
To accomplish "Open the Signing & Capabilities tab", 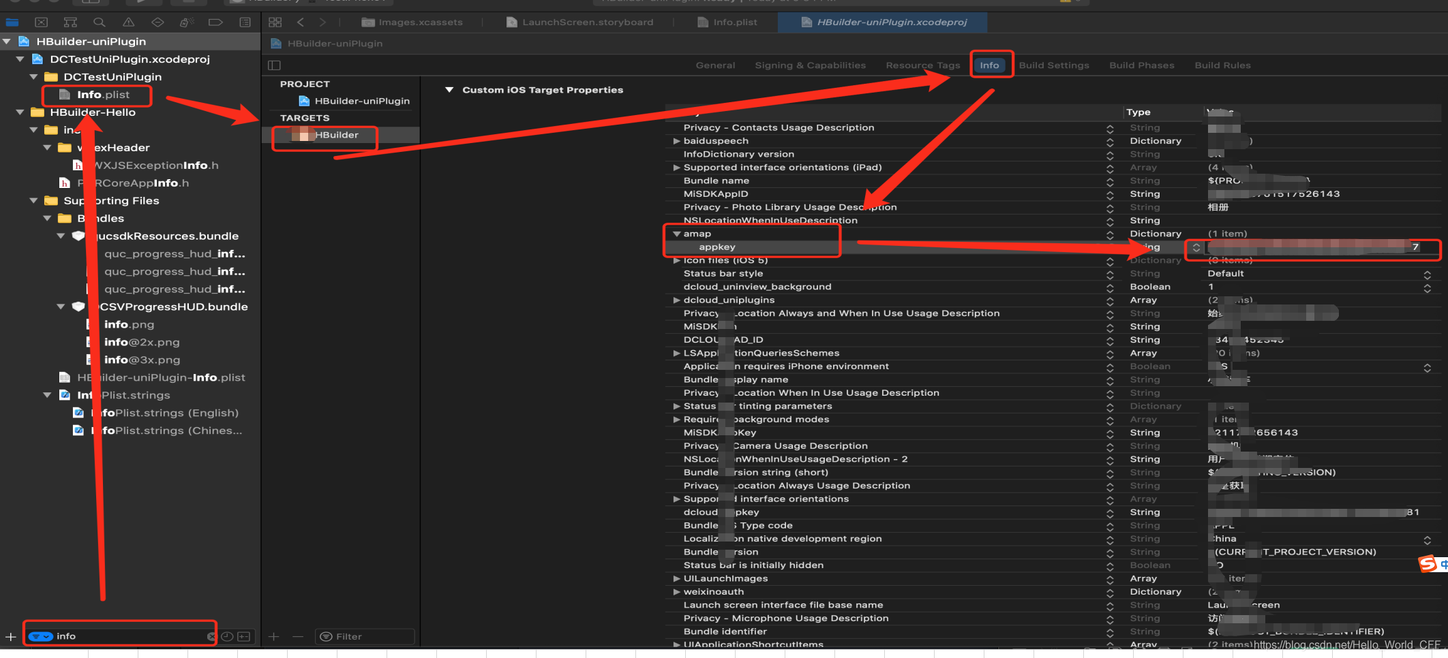I will coord(810,65).
